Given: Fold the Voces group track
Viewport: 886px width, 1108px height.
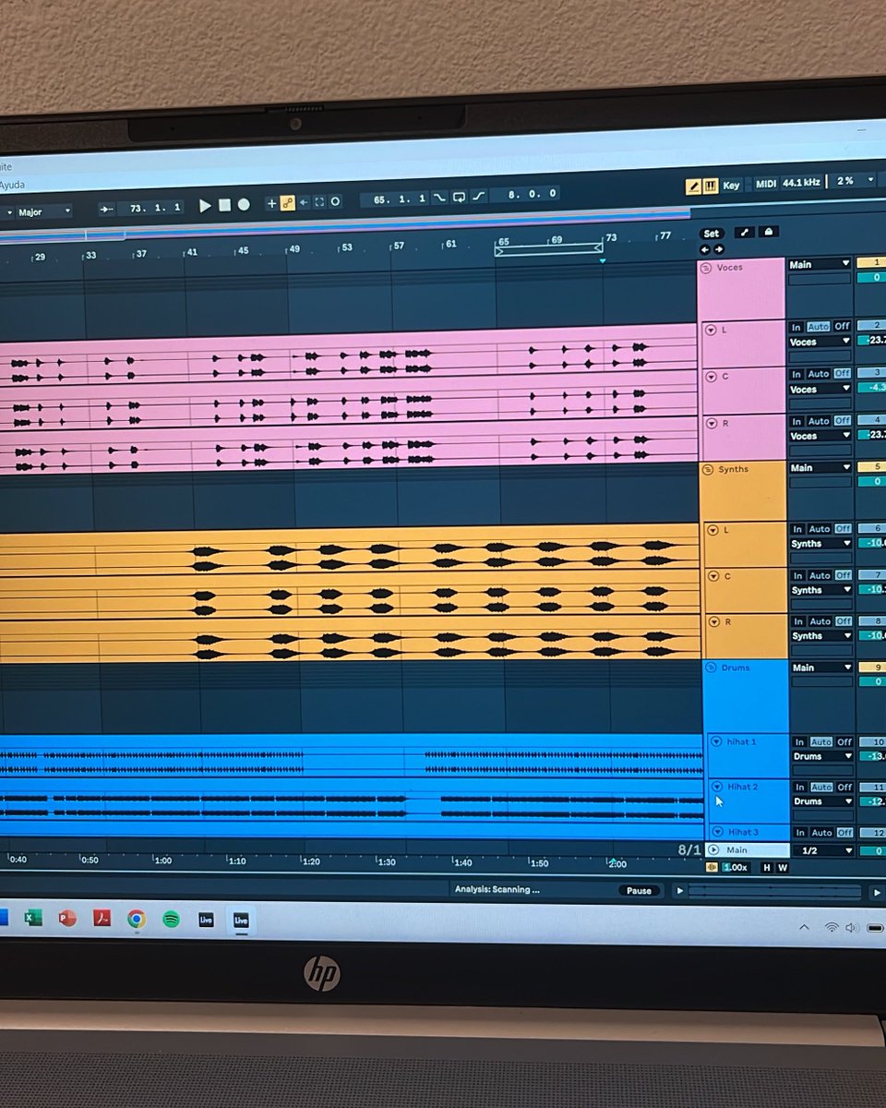Looking at the screenshot, I should 706,268.
